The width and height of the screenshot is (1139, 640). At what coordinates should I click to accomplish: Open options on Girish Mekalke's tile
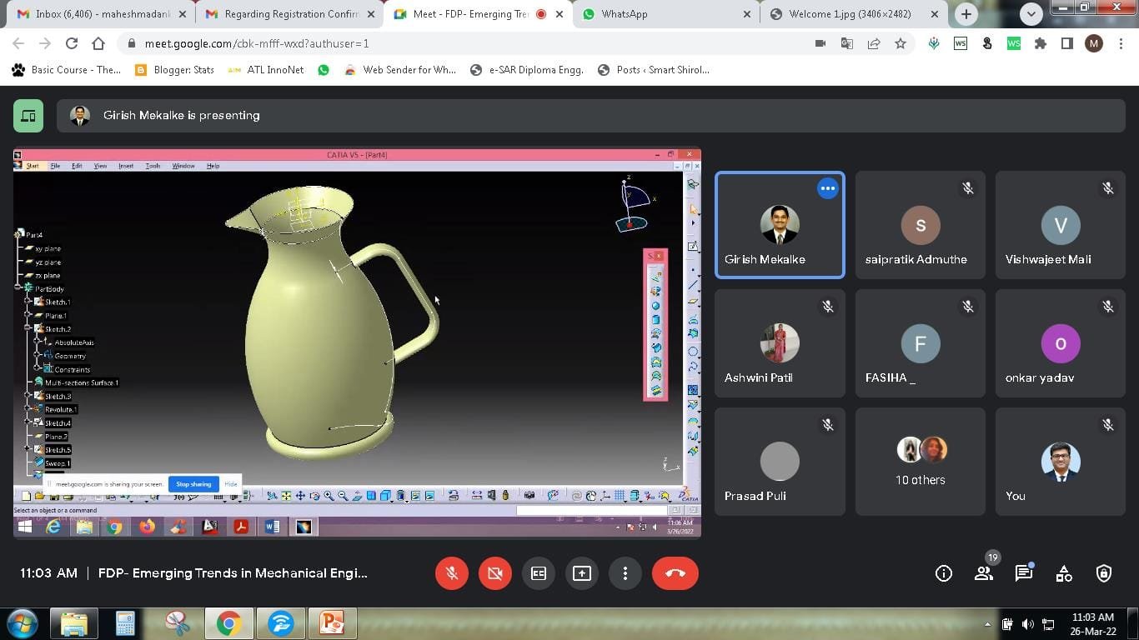[x=827, y=189]
